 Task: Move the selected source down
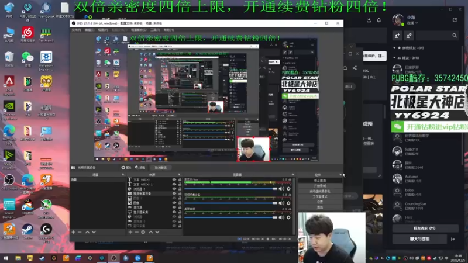[157, 232]
